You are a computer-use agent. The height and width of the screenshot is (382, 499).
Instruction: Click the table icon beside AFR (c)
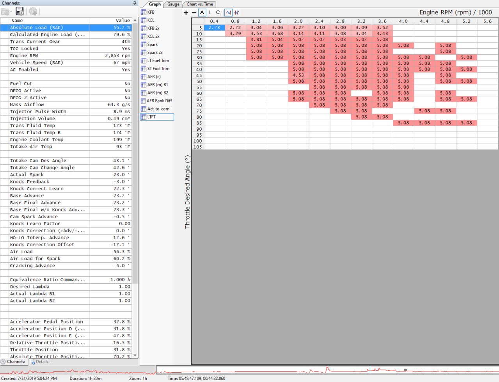[x=144, y=76]
